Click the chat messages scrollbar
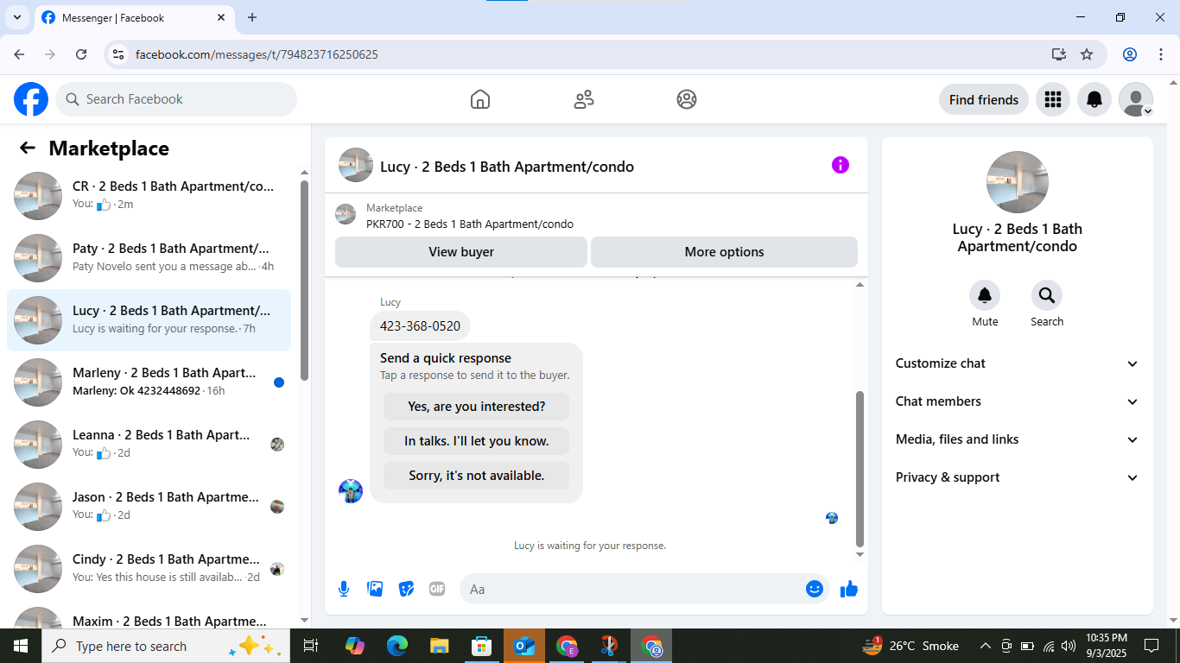Viewport: 1180px width, 663px height. click(860, 469)
